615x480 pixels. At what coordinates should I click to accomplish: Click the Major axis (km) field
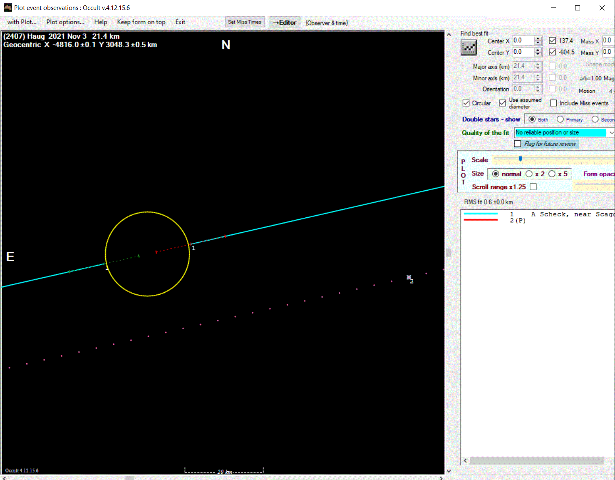(523, 66)
